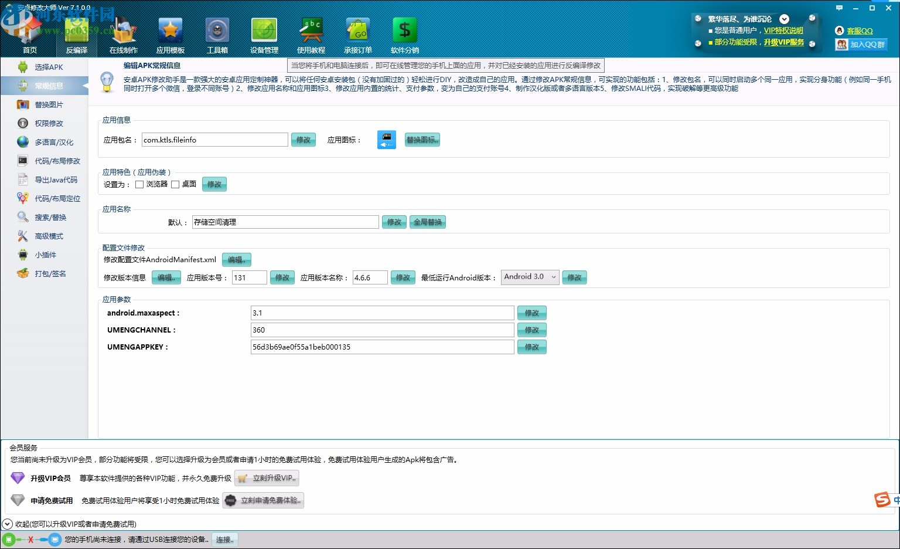Enable the 浏览器 checkbox
The height and width of the screenshot is (549, 900).
[x=139, y=184]
